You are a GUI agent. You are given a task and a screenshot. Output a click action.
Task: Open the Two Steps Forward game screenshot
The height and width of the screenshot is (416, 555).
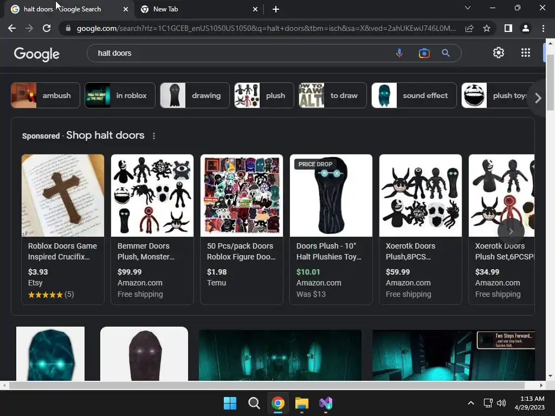pos(454,355)
